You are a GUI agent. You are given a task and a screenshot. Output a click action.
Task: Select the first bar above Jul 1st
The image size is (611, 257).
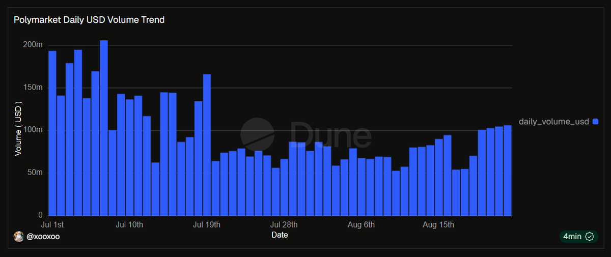(52, 133)
